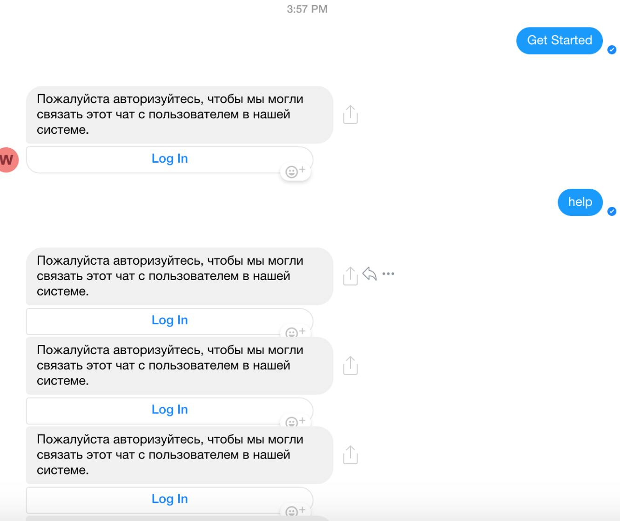
Task: Click the delivered checkmark beside help
Action: (612, 212)
